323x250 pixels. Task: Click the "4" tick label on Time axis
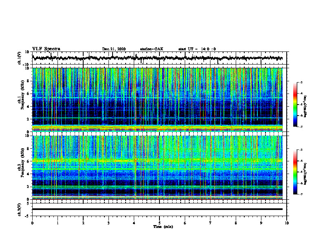134,223
